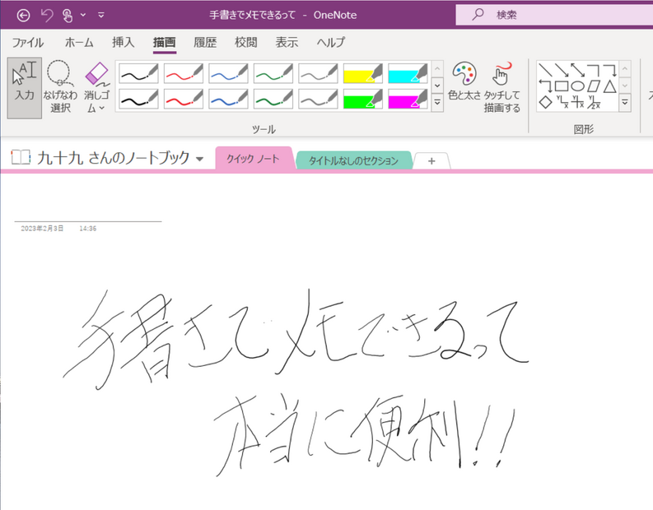Select the クイック ノート section tab

point(253,159)
